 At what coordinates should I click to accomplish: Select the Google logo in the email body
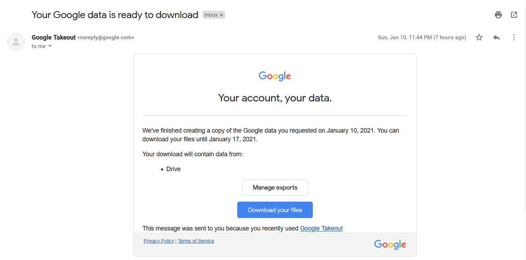coord(274,76)
